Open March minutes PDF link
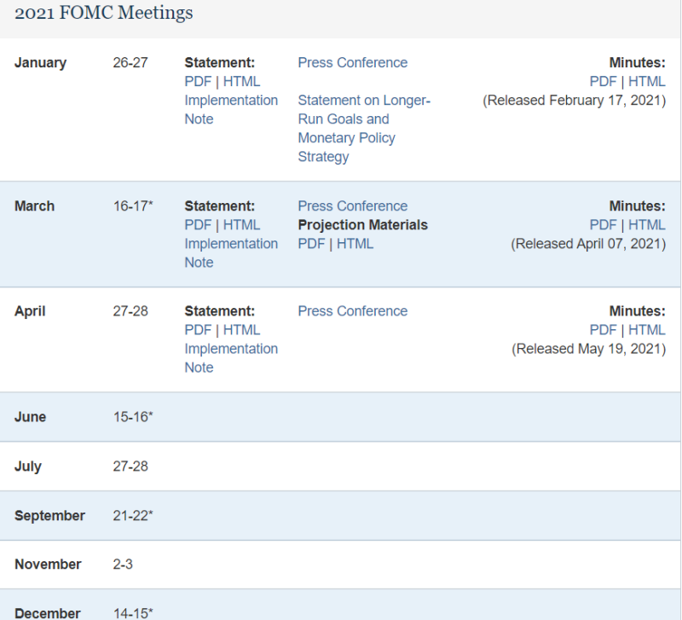 (603, 225)
